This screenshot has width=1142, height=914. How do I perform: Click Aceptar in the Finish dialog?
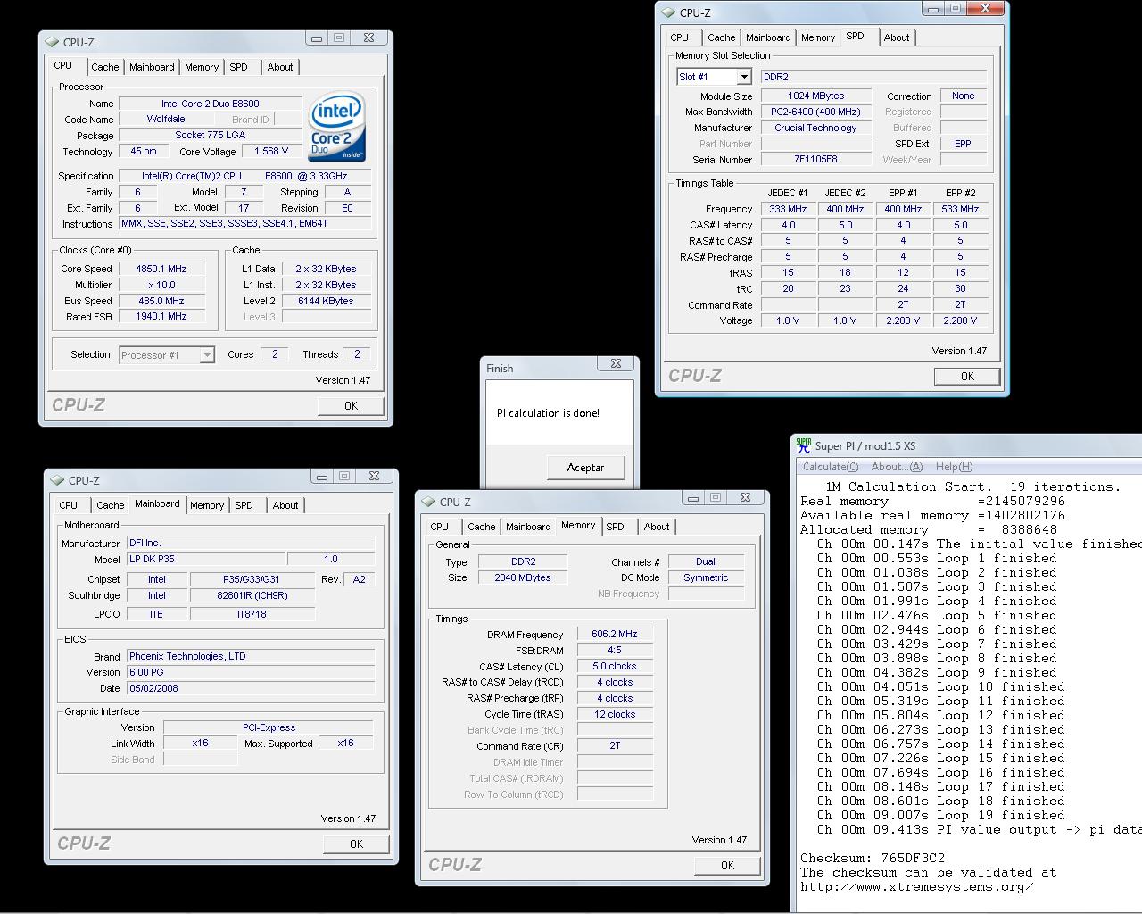tap(585, 467)
